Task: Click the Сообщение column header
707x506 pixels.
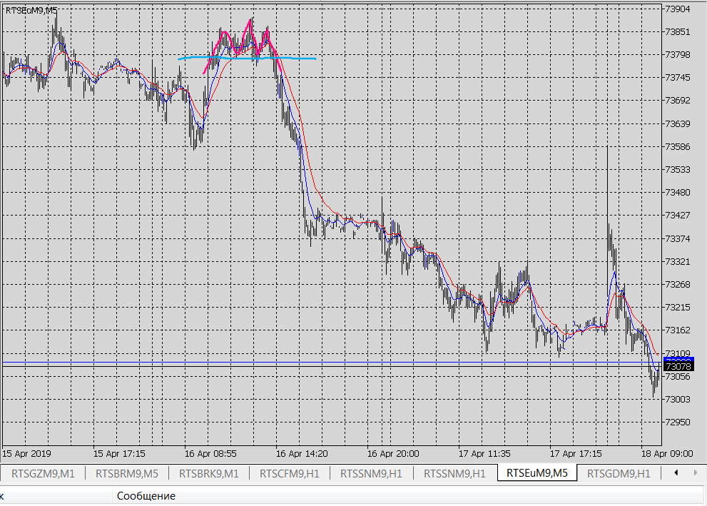Action: point(146,496)
